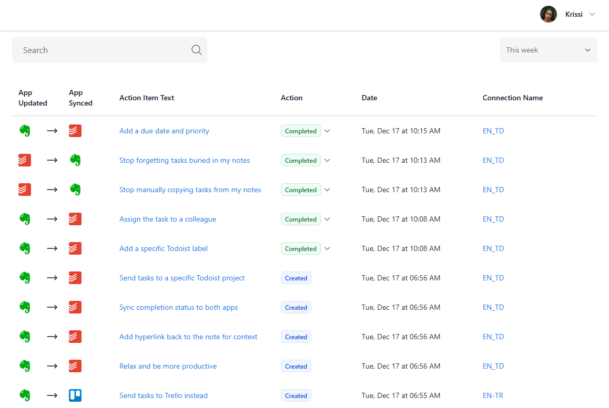Click Completed badge for 'Assign the task to a colleague'
This screenshot has width=609, height=408.
pyautogui.click(x=301, y=219)
